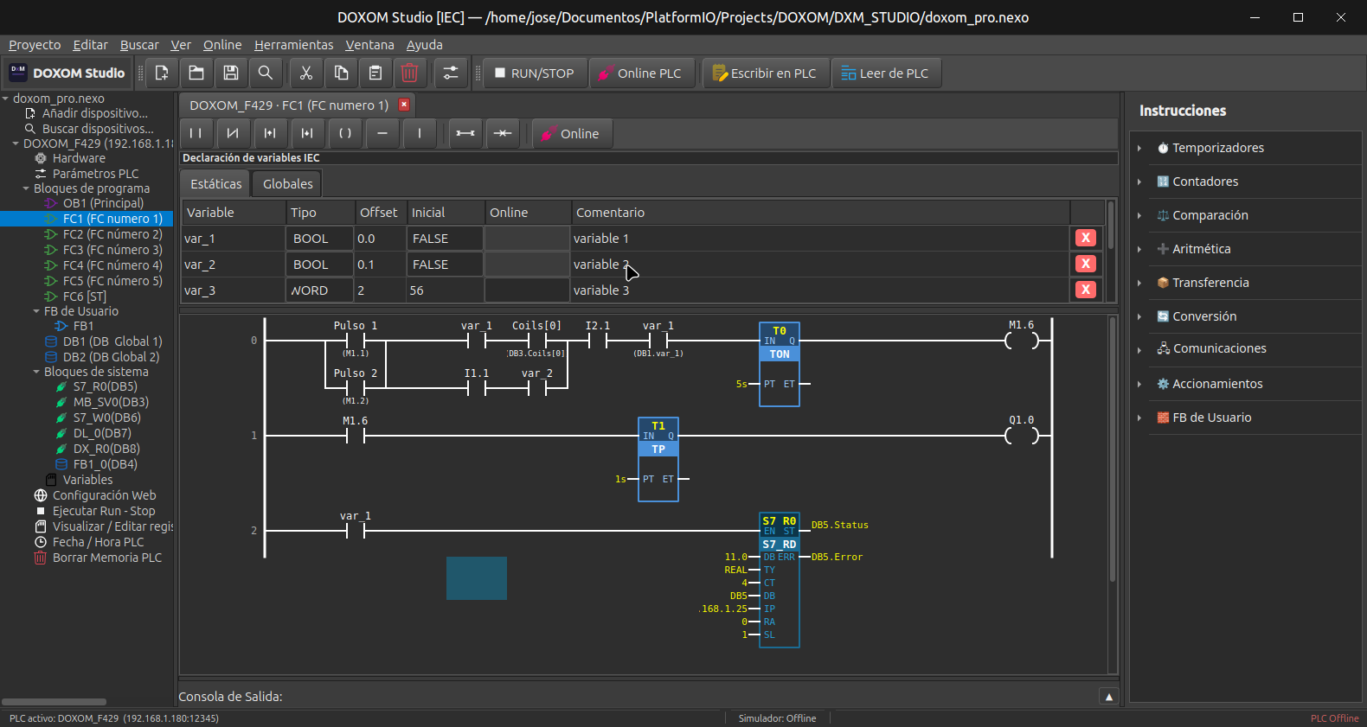
Task: Click Borrar Memoria PLC trash icon
Action: pyautogui.click(x=40, y=558)
